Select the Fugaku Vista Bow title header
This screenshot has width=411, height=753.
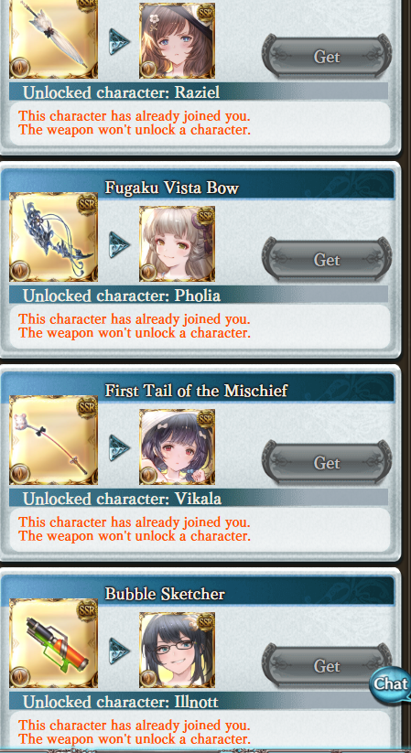pyautogui.click(x=171, y=188)
